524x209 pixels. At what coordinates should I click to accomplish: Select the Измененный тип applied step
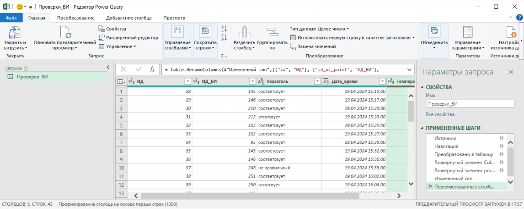454,178
